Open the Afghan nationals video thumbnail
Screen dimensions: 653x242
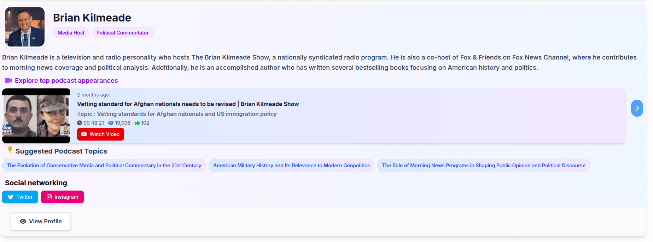[x=36, y=116]
